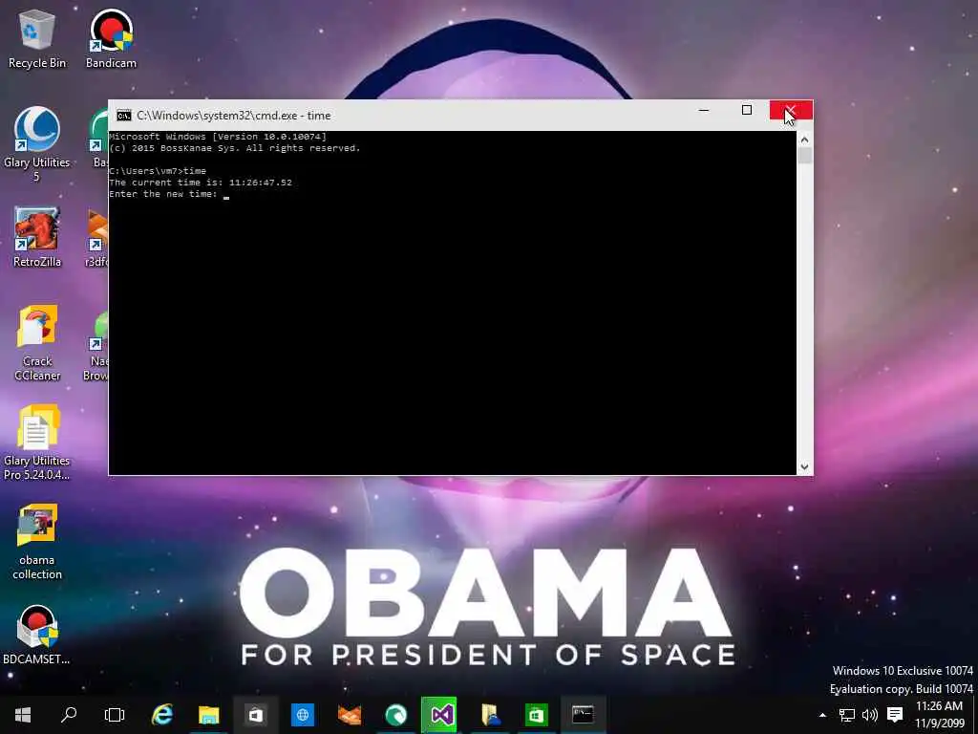
Task: Open the Crack CCleaner folder
Action: tap(37, 343)
